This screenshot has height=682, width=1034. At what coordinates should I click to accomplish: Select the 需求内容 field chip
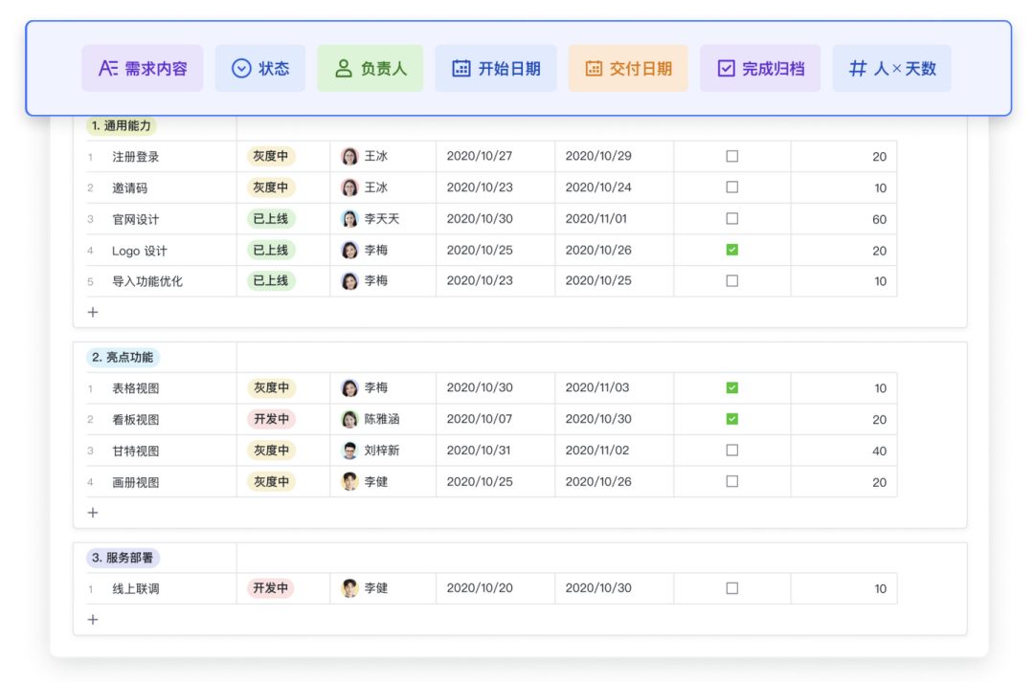coord(143,69)
